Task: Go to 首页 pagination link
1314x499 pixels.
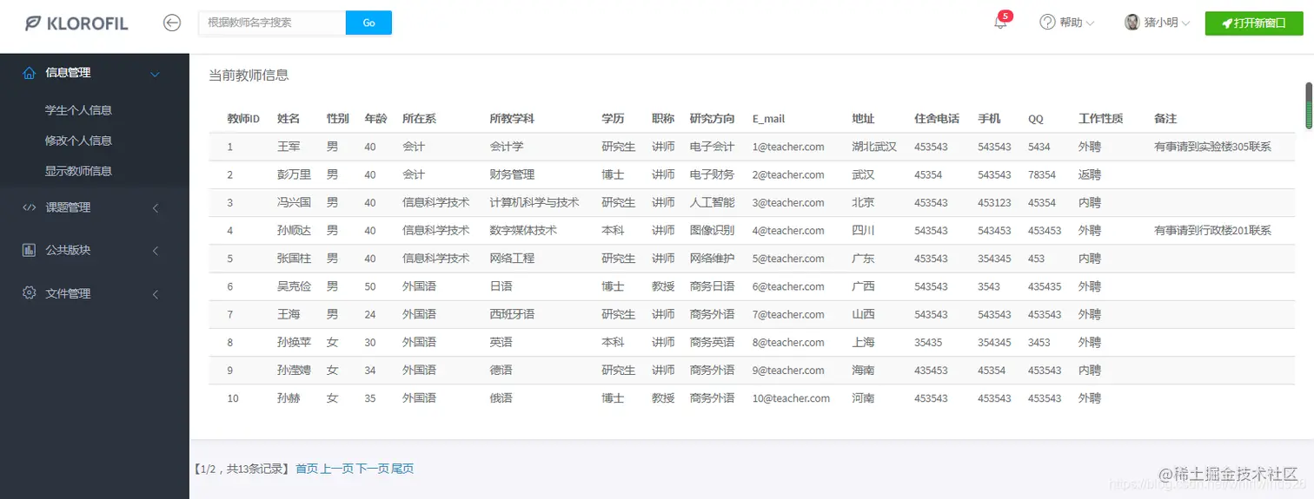Action: click(307, 469)
